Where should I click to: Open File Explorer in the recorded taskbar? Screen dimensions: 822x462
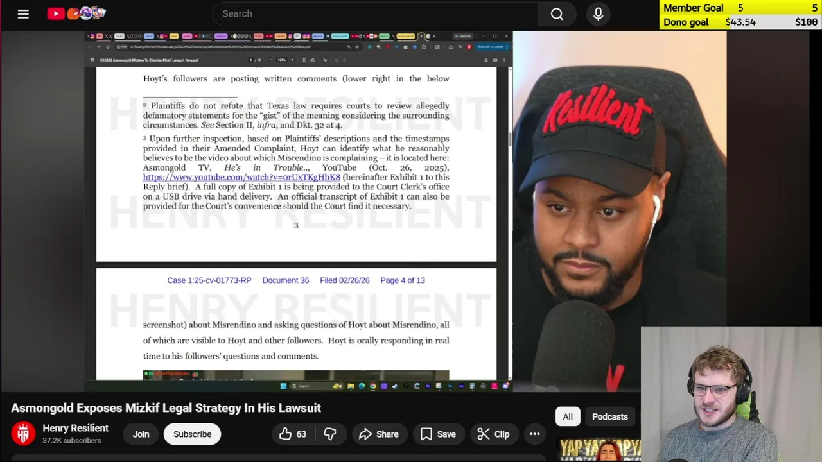[351, 386]
